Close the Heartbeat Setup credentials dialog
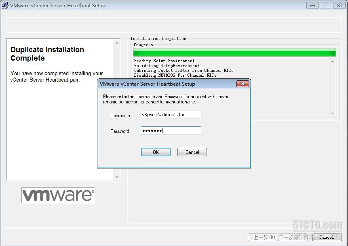 tap(243, 84)
